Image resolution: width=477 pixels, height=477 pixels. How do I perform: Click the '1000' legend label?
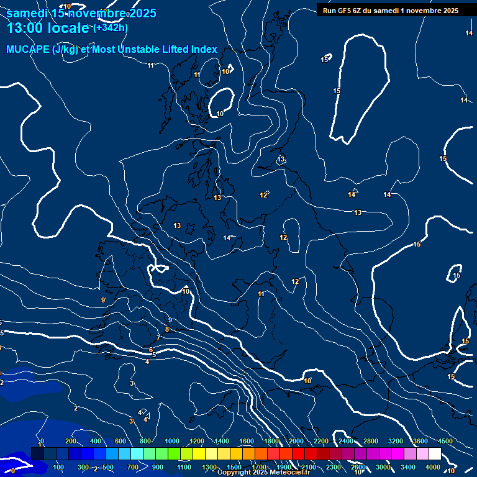(172, 441)
